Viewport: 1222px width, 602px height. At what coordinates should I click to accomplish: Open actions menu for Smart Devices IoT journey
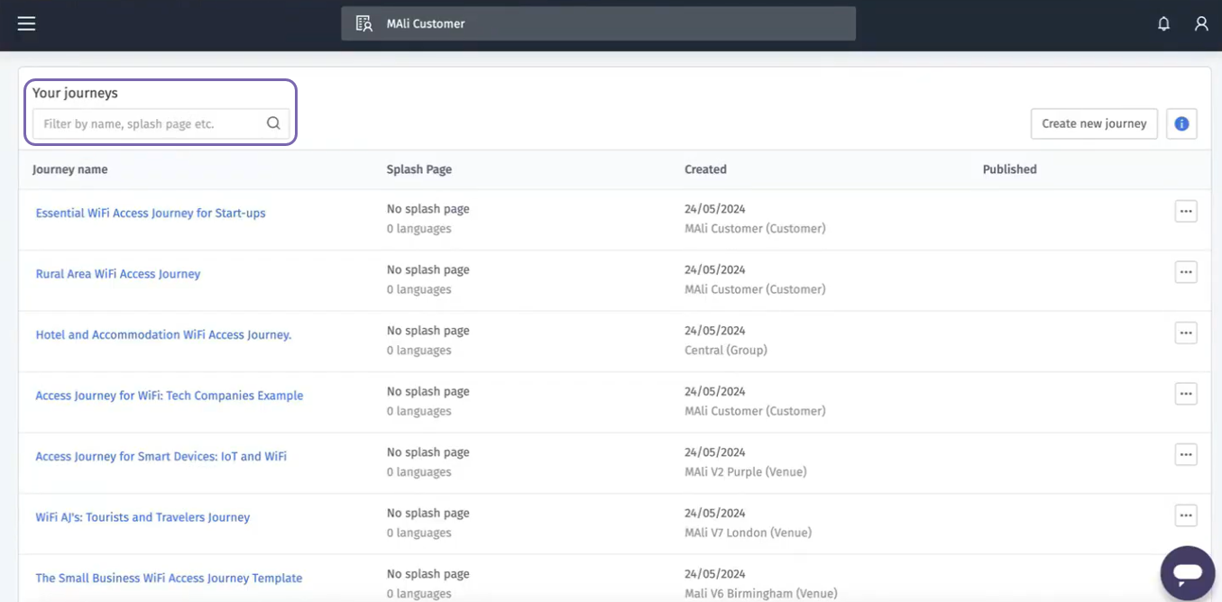(x=1186, y=454)
